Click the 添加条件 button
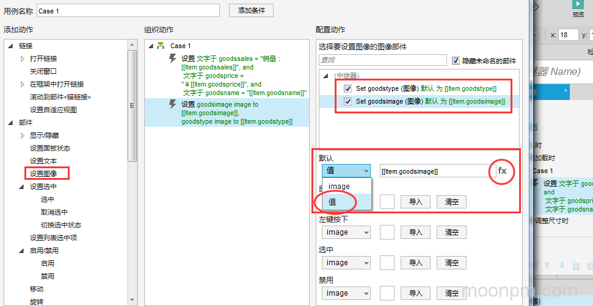 pos(251,10)
